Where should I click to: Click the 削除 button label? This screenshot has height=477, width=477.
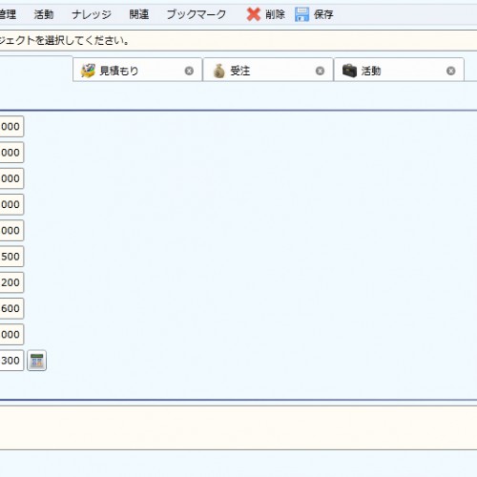[275, 14]
